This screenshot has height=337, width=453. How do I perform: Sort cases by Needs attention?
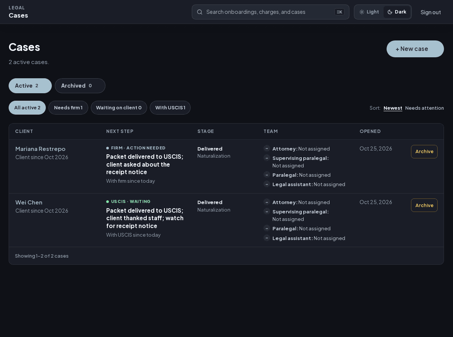click(424, 108)
